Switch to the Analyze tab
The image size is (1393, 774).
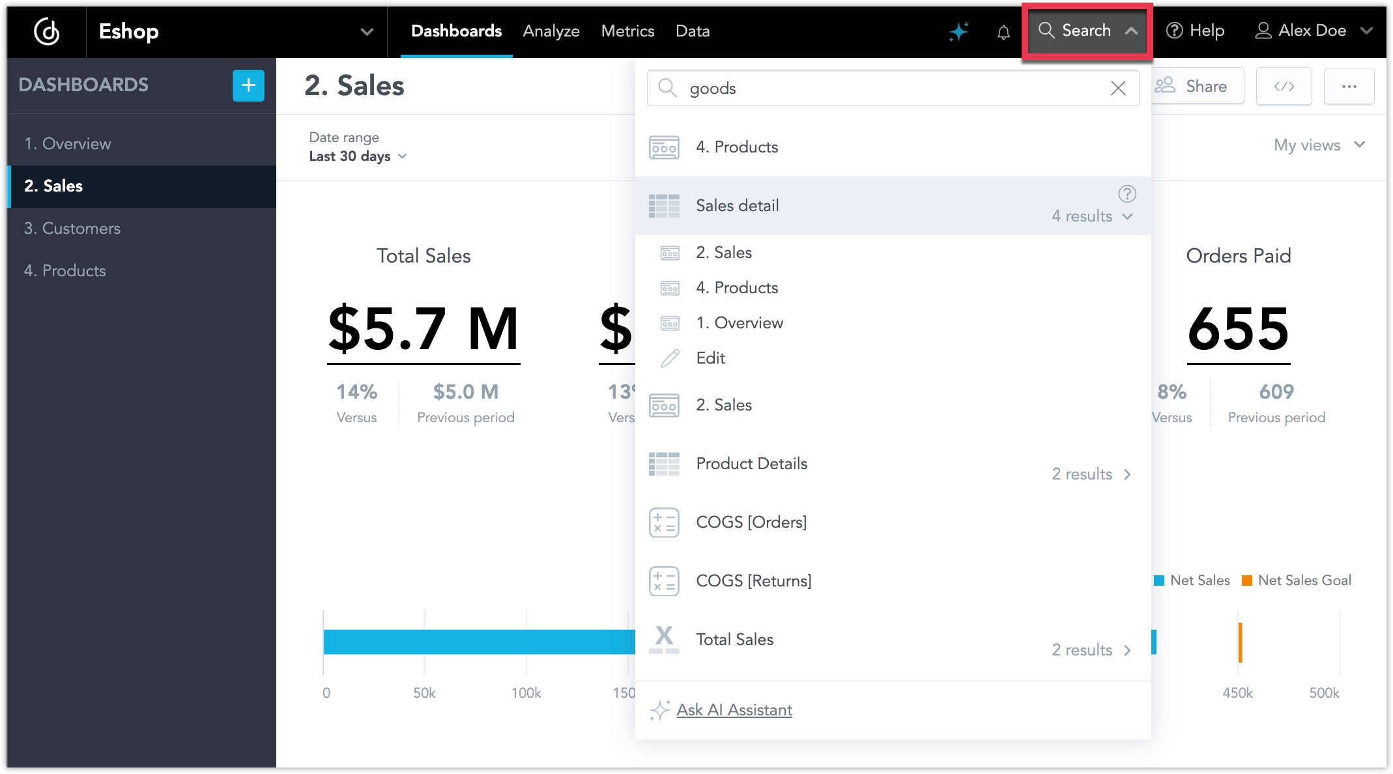click(551, 31)
